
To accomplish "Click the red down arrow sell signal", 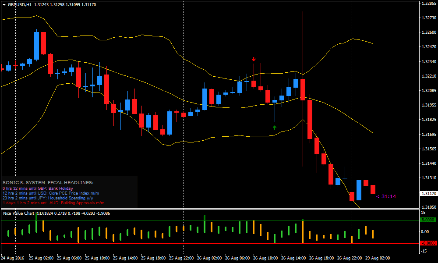I will 254,59.
